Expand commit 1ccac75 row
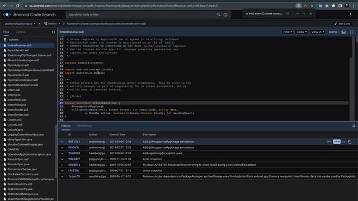The width and height of the screenshot is (358, 201). click(62, 176)
